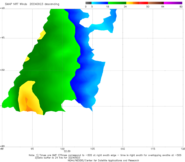Viewport: 185px width, 162px height.
Task: Click the gray 0-5 segment of color bar
Action: tap(88, 3)
